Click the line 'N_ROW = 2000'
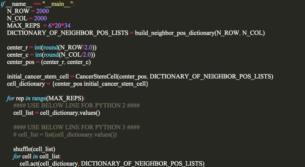The height and width of the screenshot is (167, 305). point(28,11)
